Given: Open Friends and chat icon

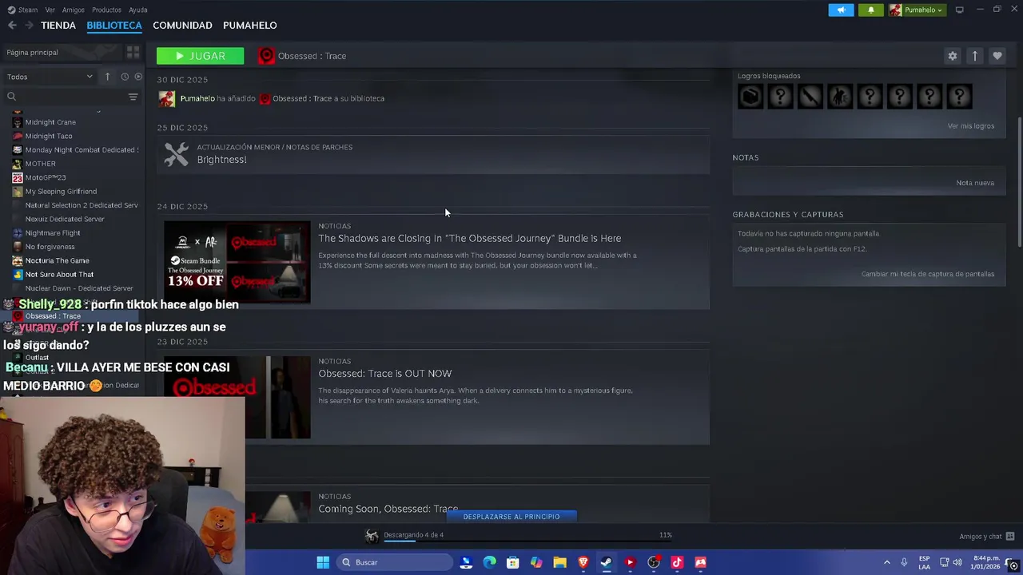Looking at the screenshot, I should point(1010,536).
